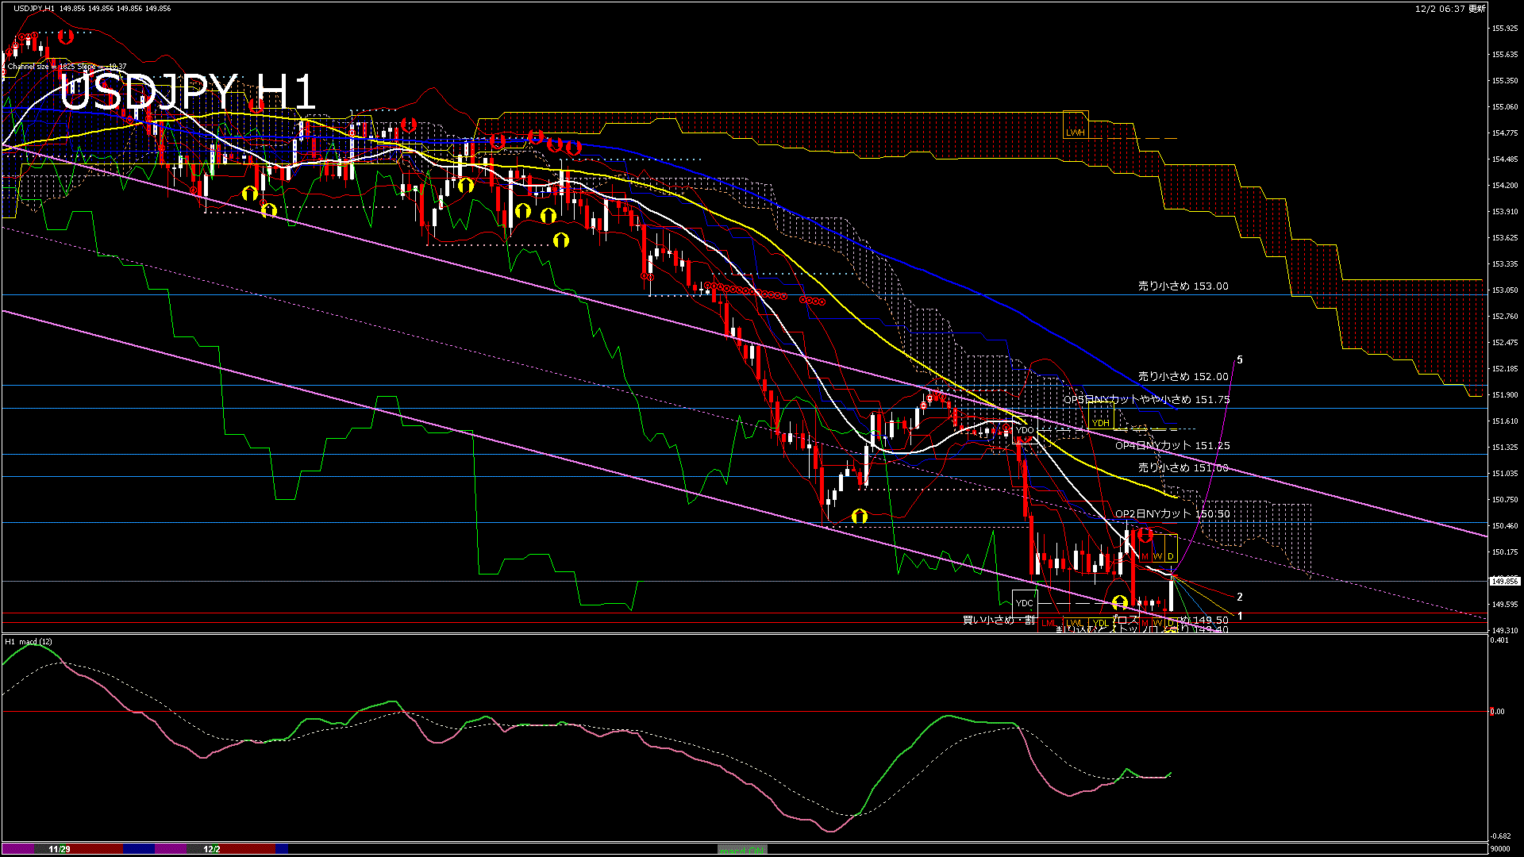This screenshot has height=857, width=1524.
Task: Click the OP4日NYカット 151.25 label
Action: click(1172, 446)
